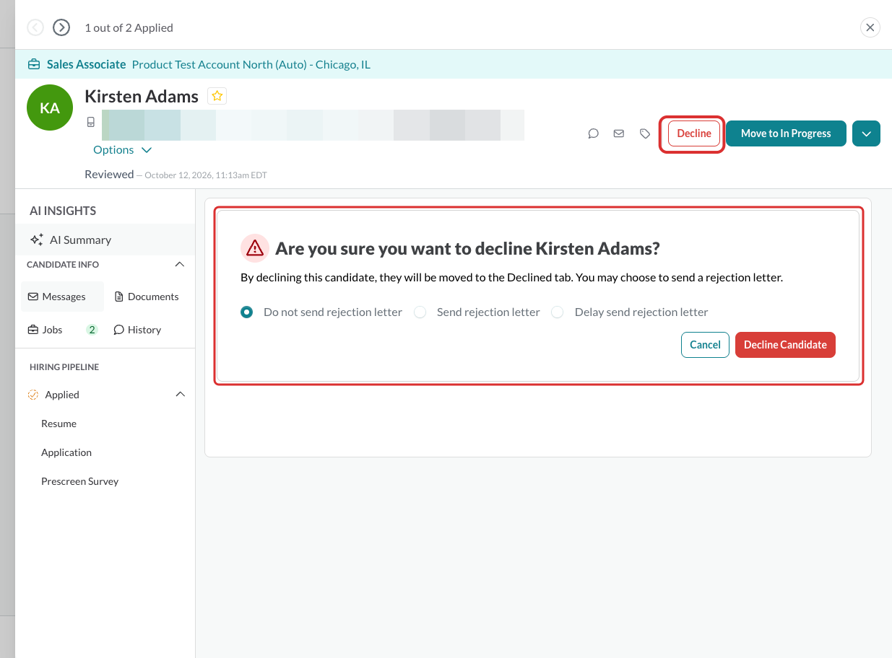Go to the previous applicant arrow
Viewport: 892px width, 658px height.
click(x=35, y=27)
